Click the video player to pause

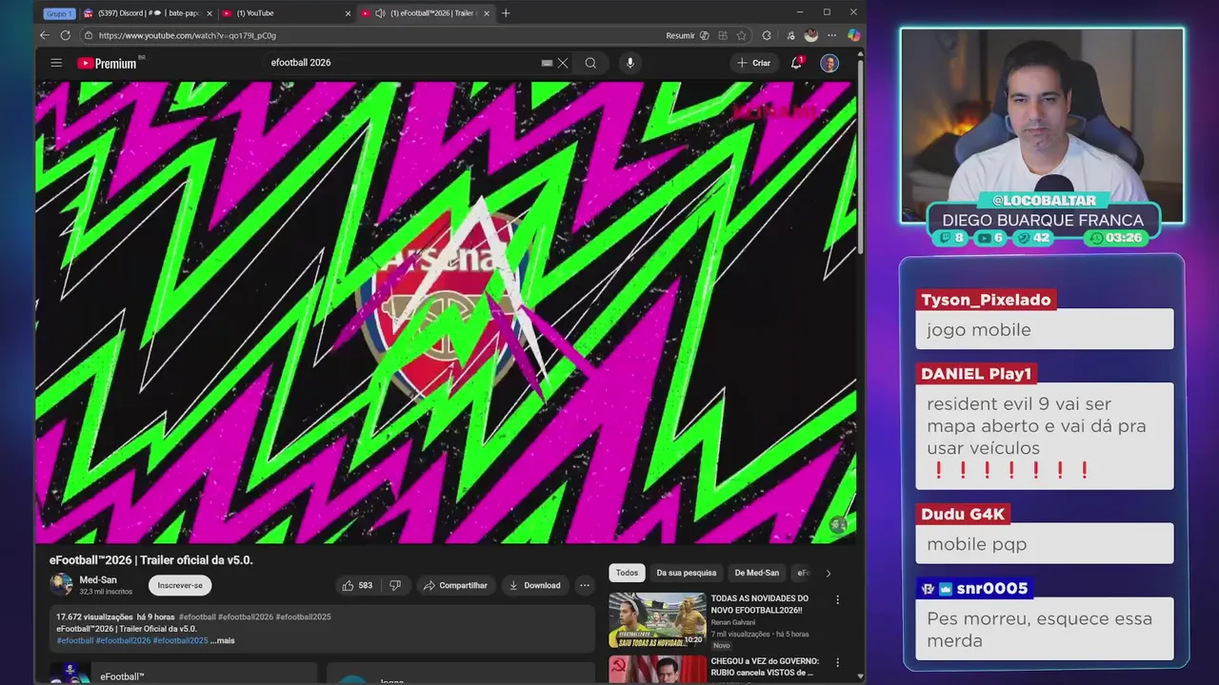(x=446, y=312)
